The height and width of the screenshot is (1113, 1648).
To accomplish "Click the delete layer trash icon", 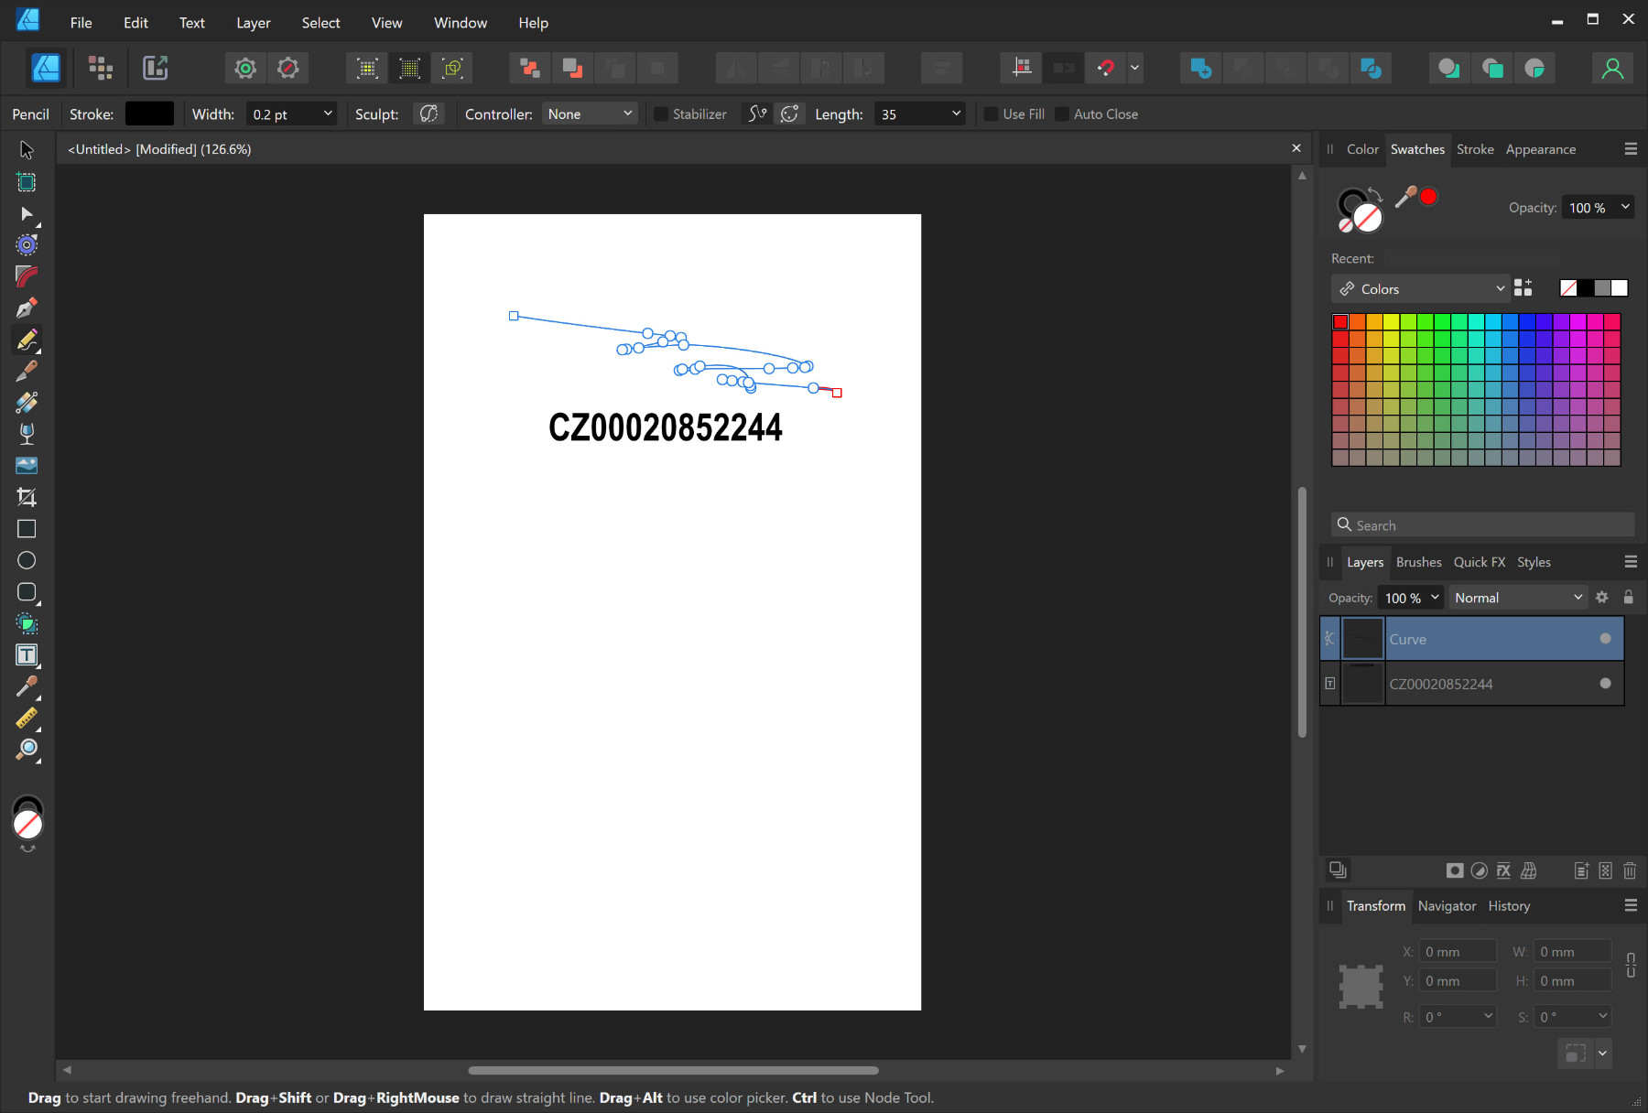I will [x=1630, y=870].
